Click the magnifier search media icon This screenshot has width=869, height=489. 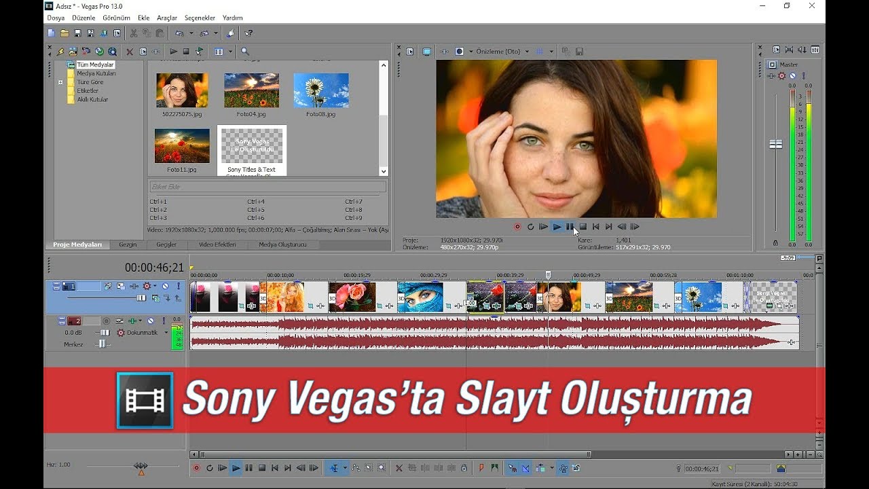coord(245,51)
